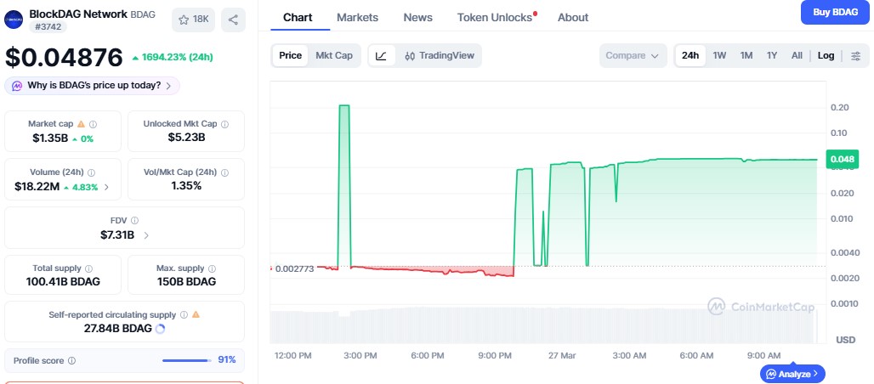
Task: Click Max. supply info icon
Action: click(x=213, y=268)
